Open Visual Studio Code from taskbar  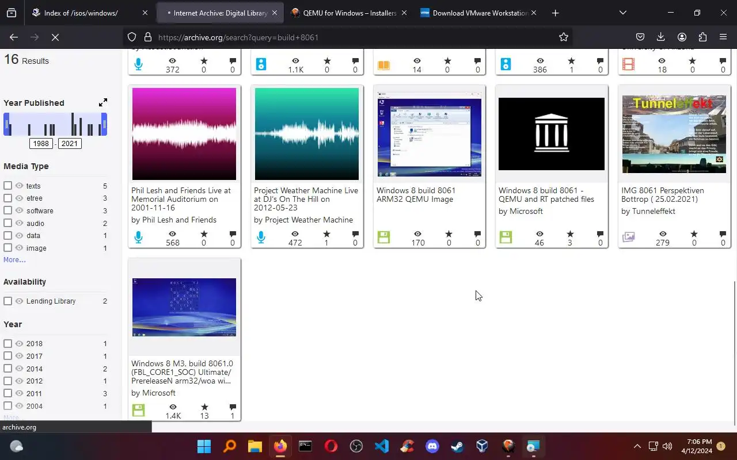tap(381, 446)
